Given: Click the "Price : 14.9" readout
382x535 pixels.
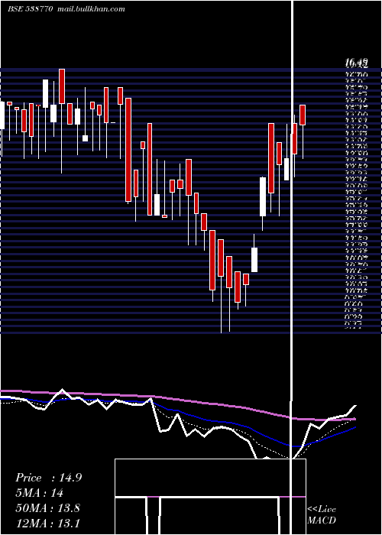Looking at the screenshot, I should coord(48,478).
